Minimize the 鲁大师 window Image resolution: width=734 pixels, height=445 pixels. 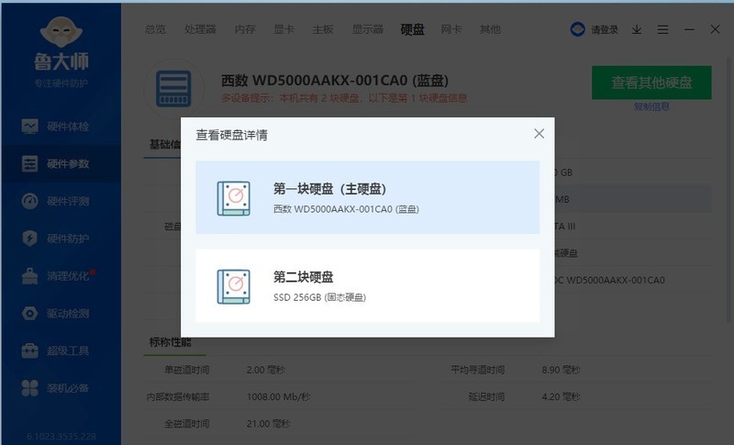[x=689, y=30]
